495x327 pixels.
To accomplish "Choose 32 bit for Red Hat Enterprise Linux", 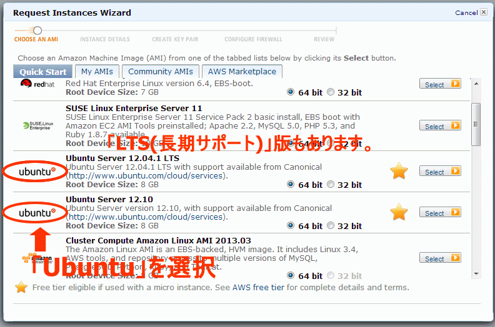I will 330,92.
